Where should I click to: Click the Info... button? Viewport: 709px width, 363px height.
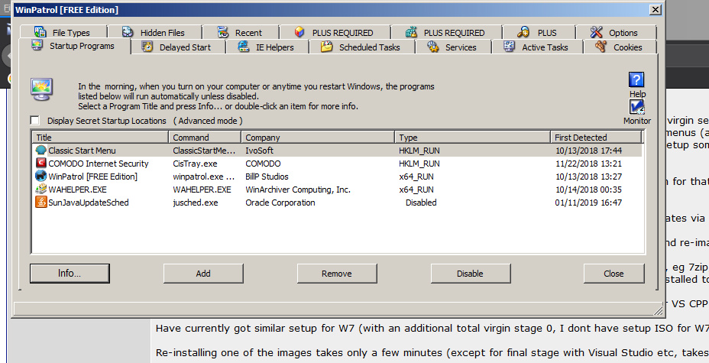click(x=70, y=274)
